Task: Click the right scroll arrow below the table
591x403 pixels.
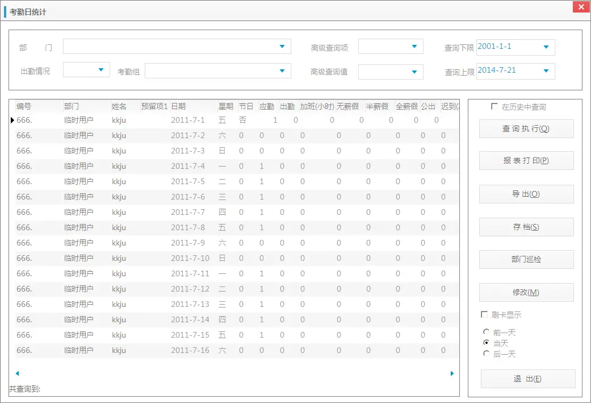Action: tap(452, 373)
